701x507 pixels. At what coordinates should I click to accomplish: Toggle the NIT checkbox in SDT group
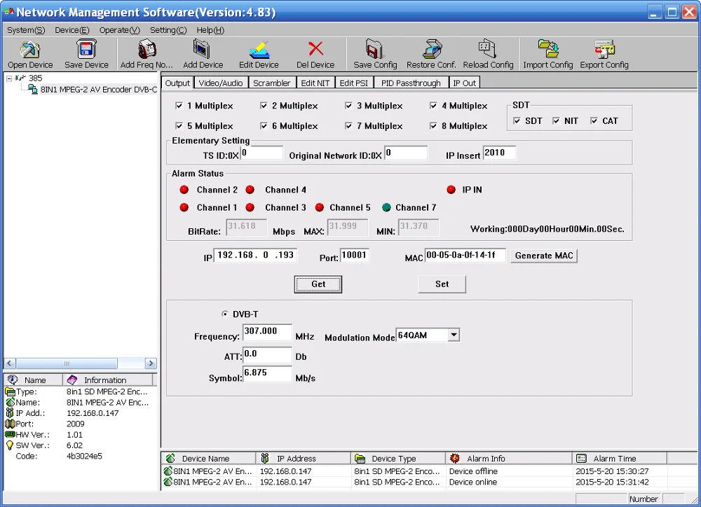pyautogui.click(x=556, y=121)
